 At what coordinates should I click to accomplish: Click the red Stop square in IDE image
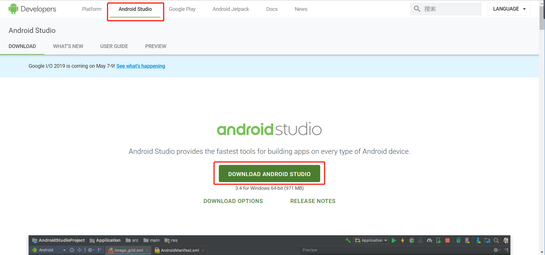tap(447, 240)
